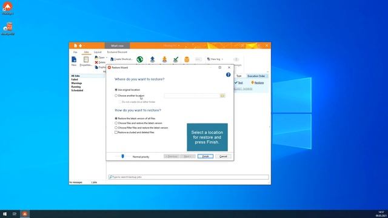
Task: Select Choose another location radio button
Action: tap(116, 96)
